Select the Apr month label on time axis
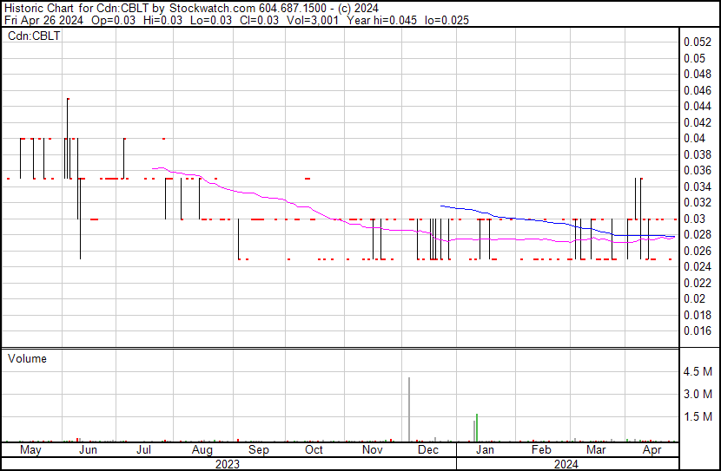The image size is (721, 471). [651, 450]
